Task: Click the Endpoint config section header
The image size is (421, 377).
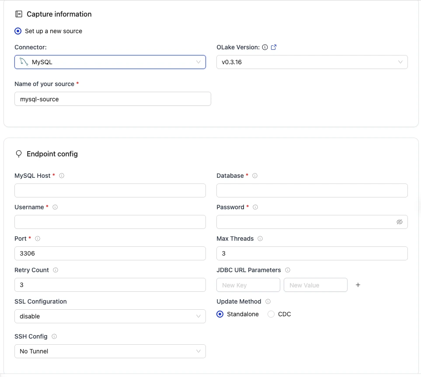Action: coord(52,154)
